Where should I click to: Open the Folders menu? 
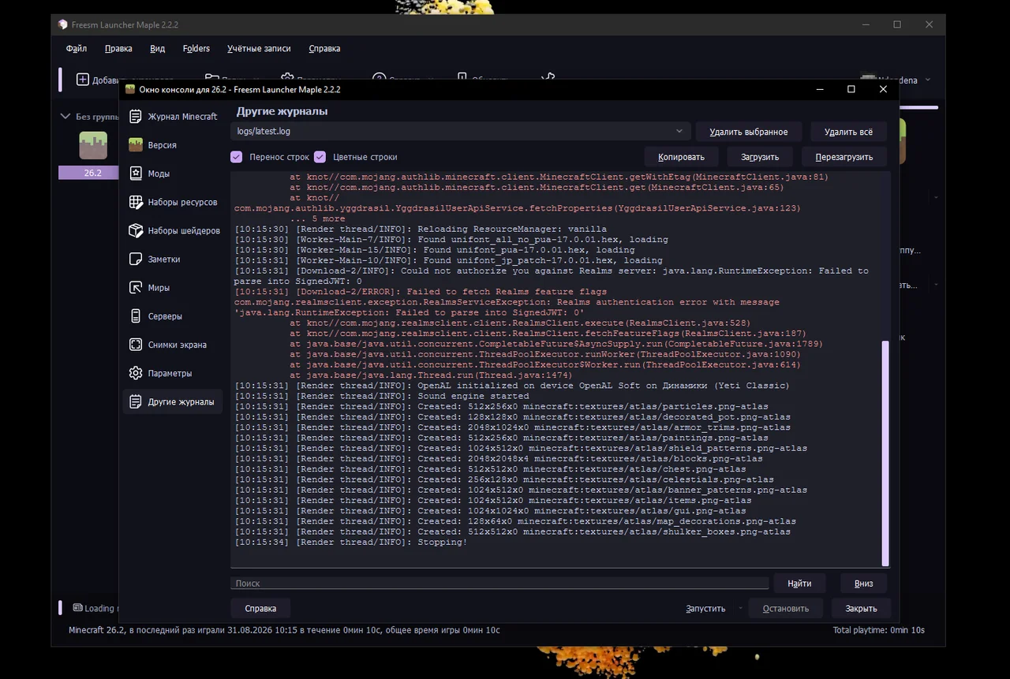pyautogui.click(x=196, y=49)
